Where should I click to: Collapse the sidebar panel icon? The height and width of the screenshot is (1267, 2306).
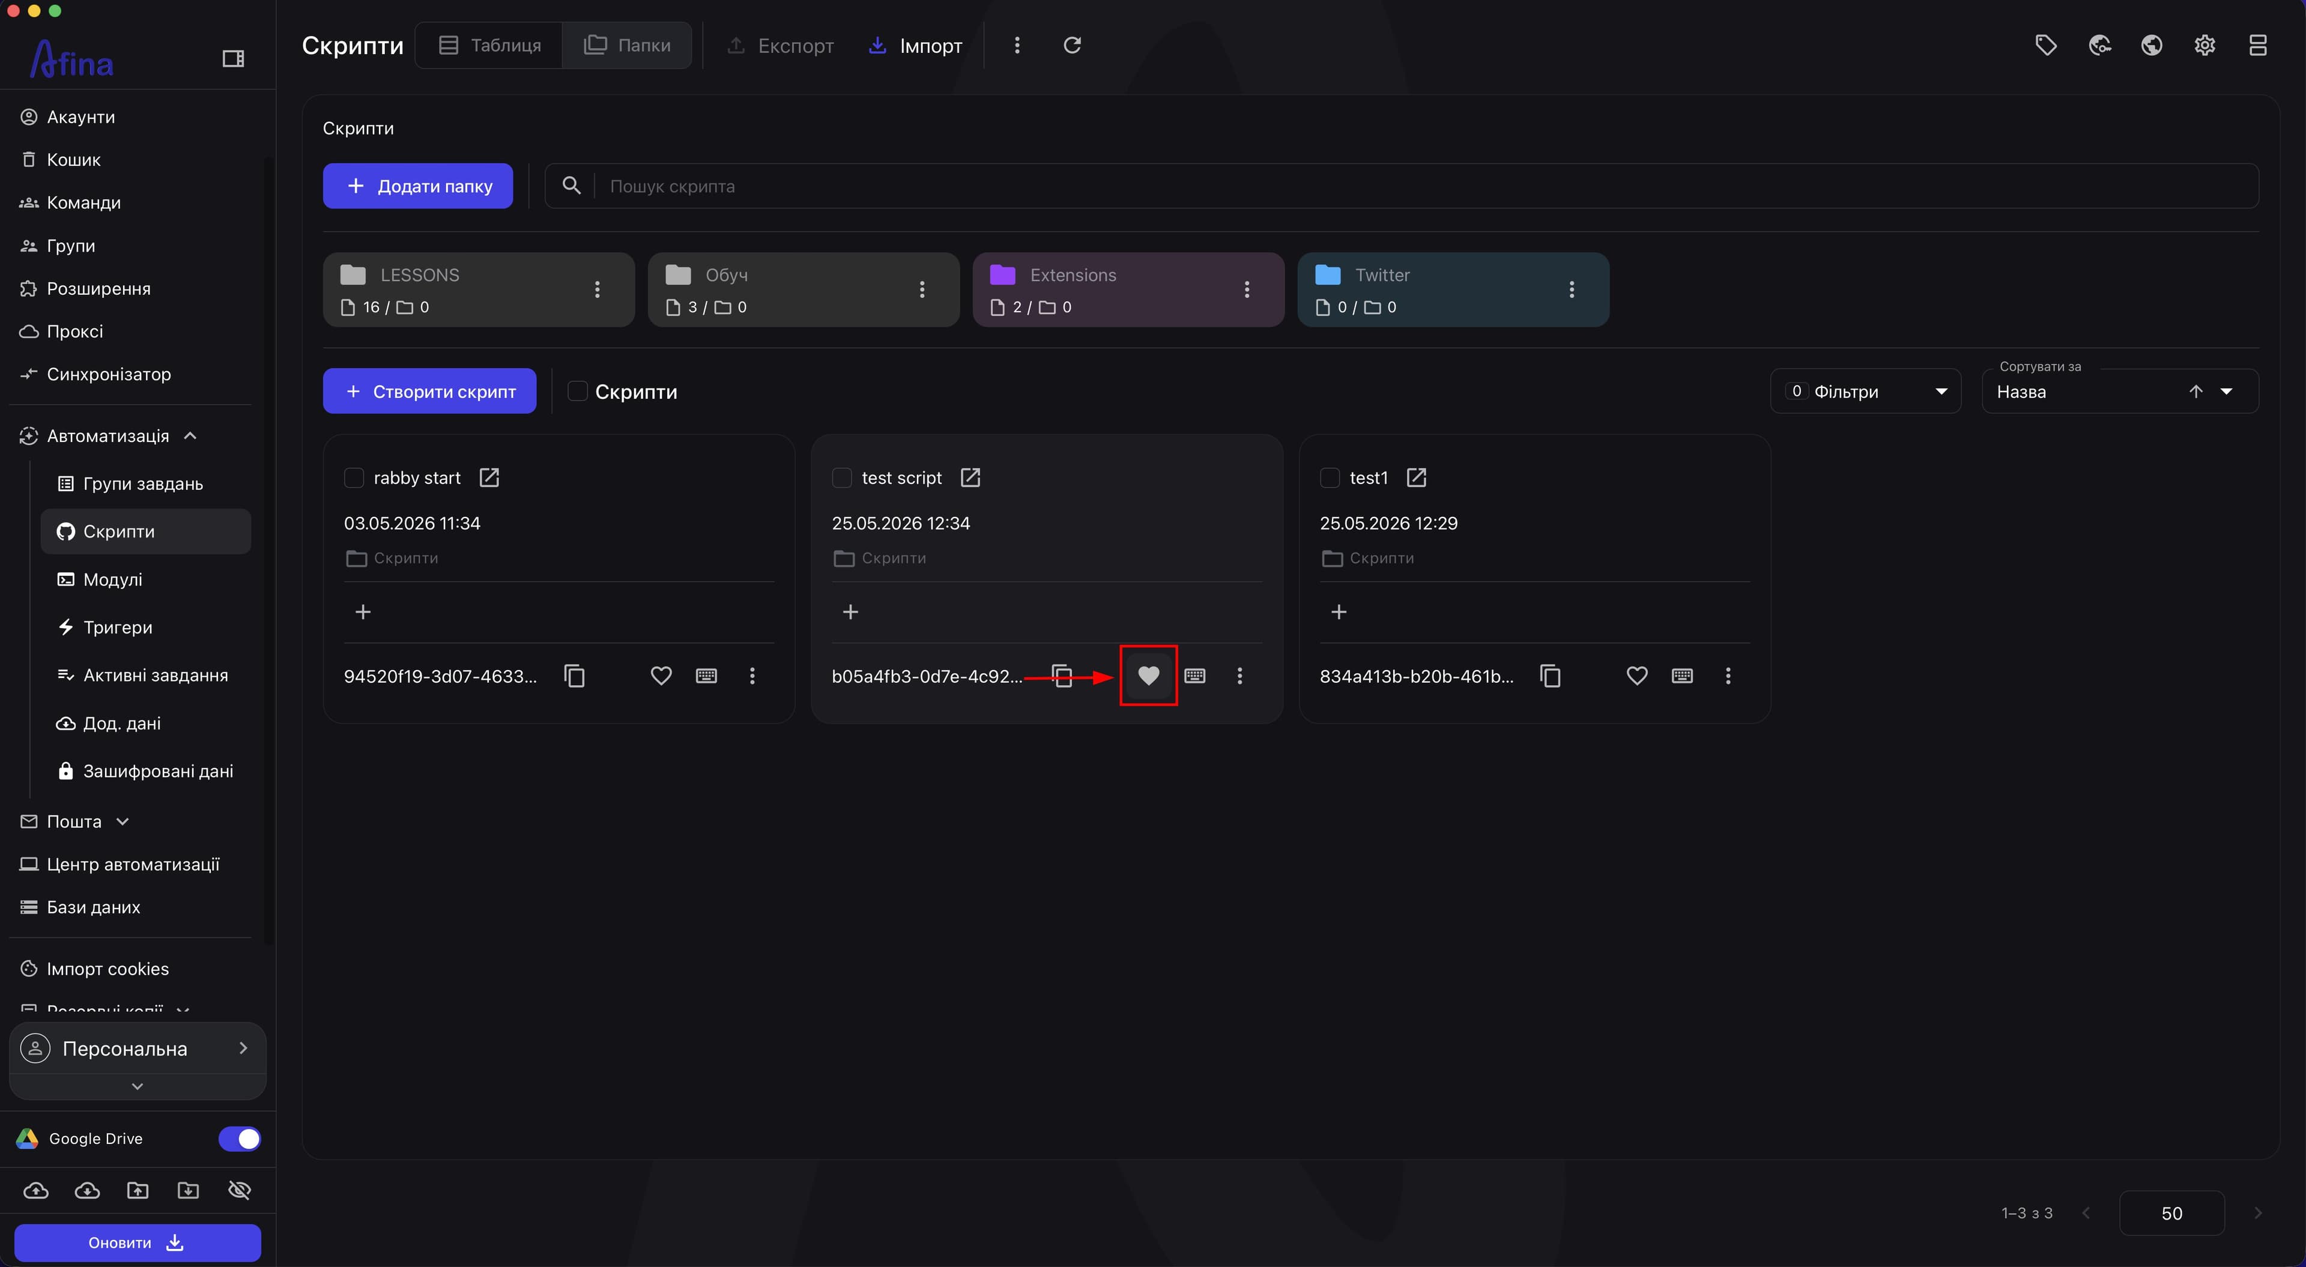(x=233, y=59)
